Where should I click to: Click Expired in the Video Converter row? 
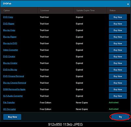[79, 50]
